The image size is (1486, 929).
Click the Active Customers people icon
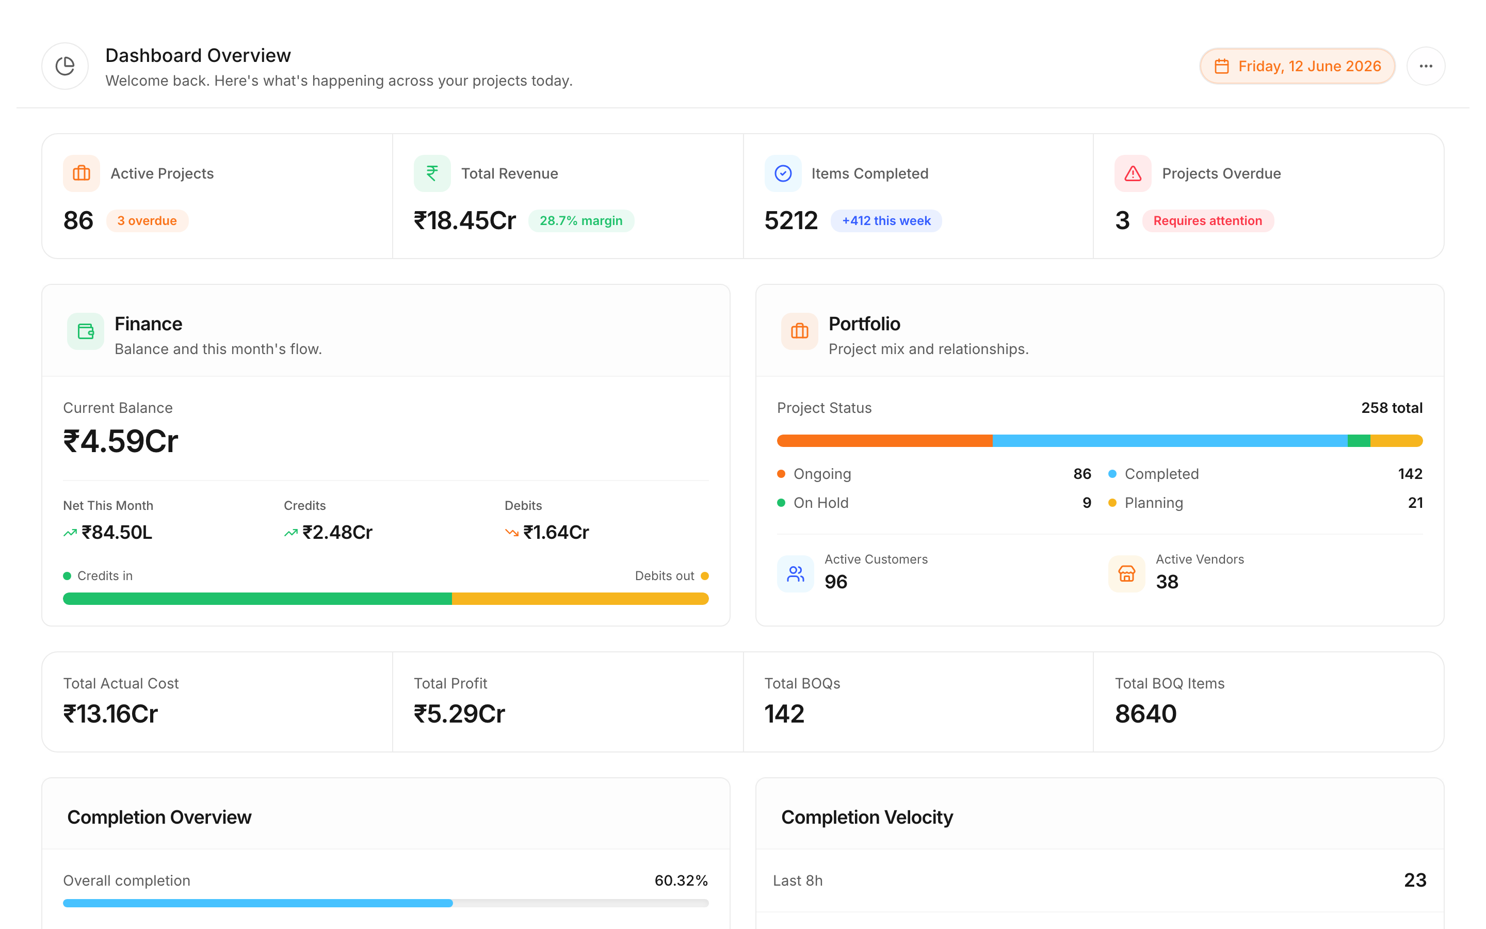pos(795,574)
